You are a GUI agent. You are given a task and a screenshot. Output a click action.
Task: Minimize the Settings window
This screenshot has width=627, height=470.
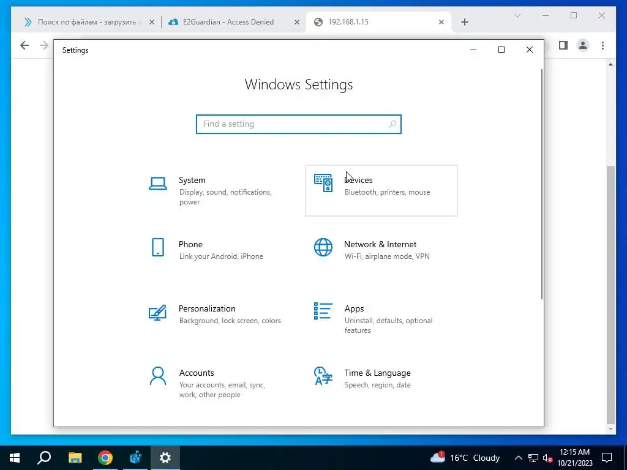[473, 50]
